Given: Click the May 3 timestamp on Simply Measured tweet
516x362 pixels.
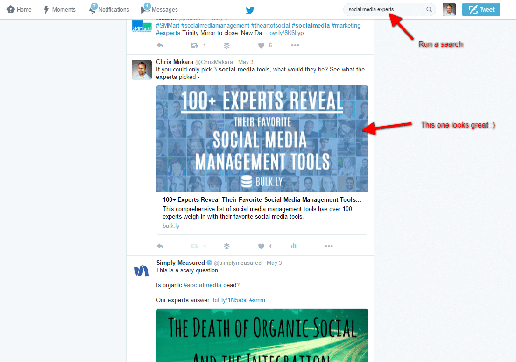Looking at the screenshot, I should [x=274, y=263].
